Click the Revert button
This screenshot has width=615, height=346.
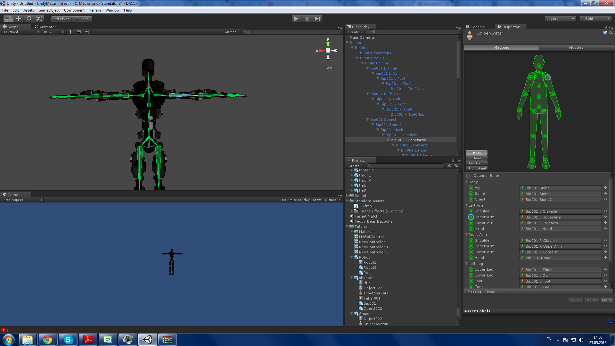click(575, 300)
